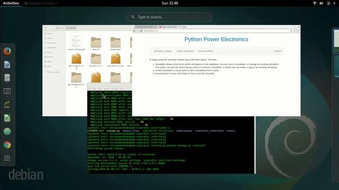
Task: Select folder between the two orange archives
Action: (x=96, y=60)
